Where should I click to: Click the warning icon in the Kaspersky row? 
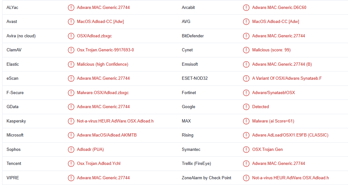(71, 121)
